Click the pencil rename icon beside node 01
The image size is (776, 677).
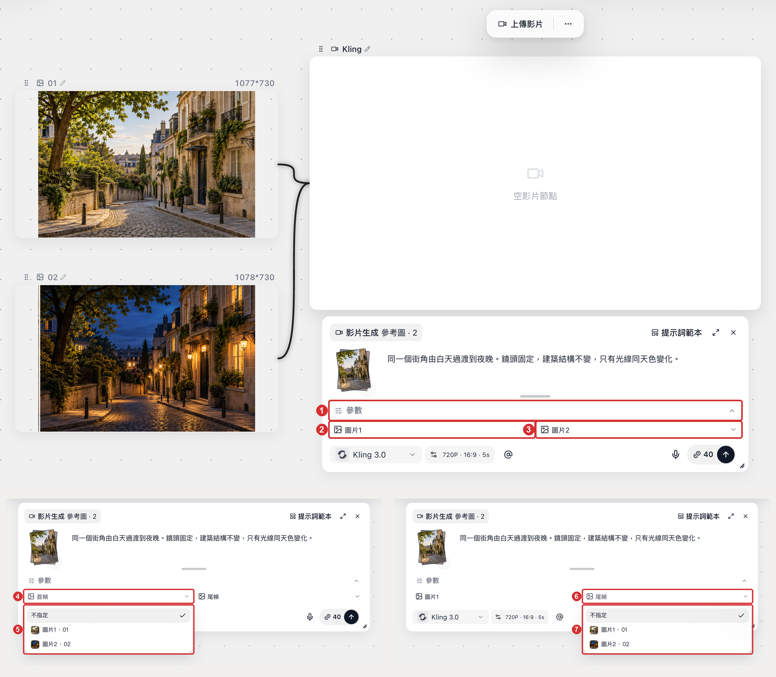click(x=63, y=83)
